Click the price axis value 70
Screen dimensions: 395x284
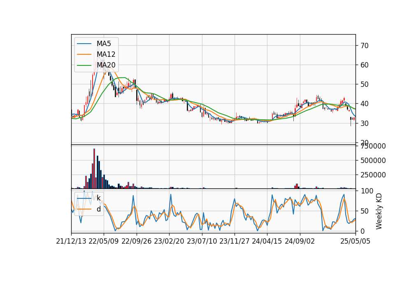pyautogui.click(x=364, y=46)
